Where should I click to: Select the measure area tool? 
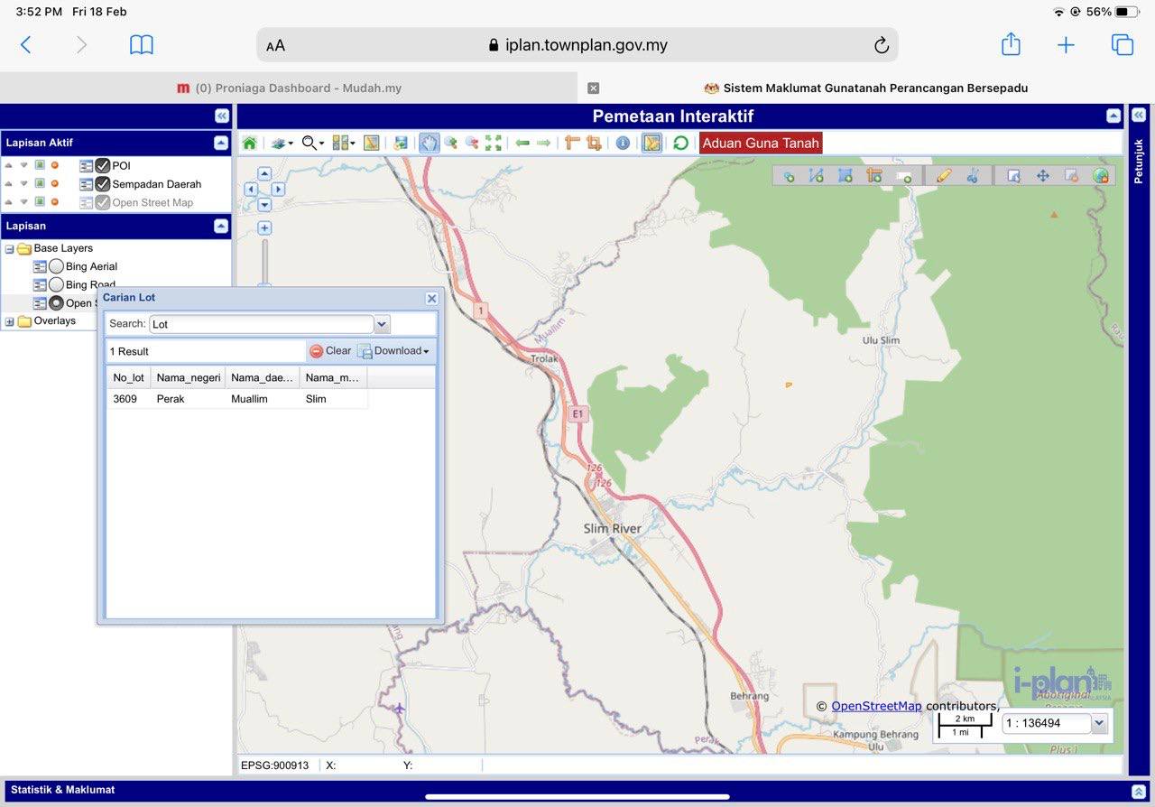(x=594, y=144)
